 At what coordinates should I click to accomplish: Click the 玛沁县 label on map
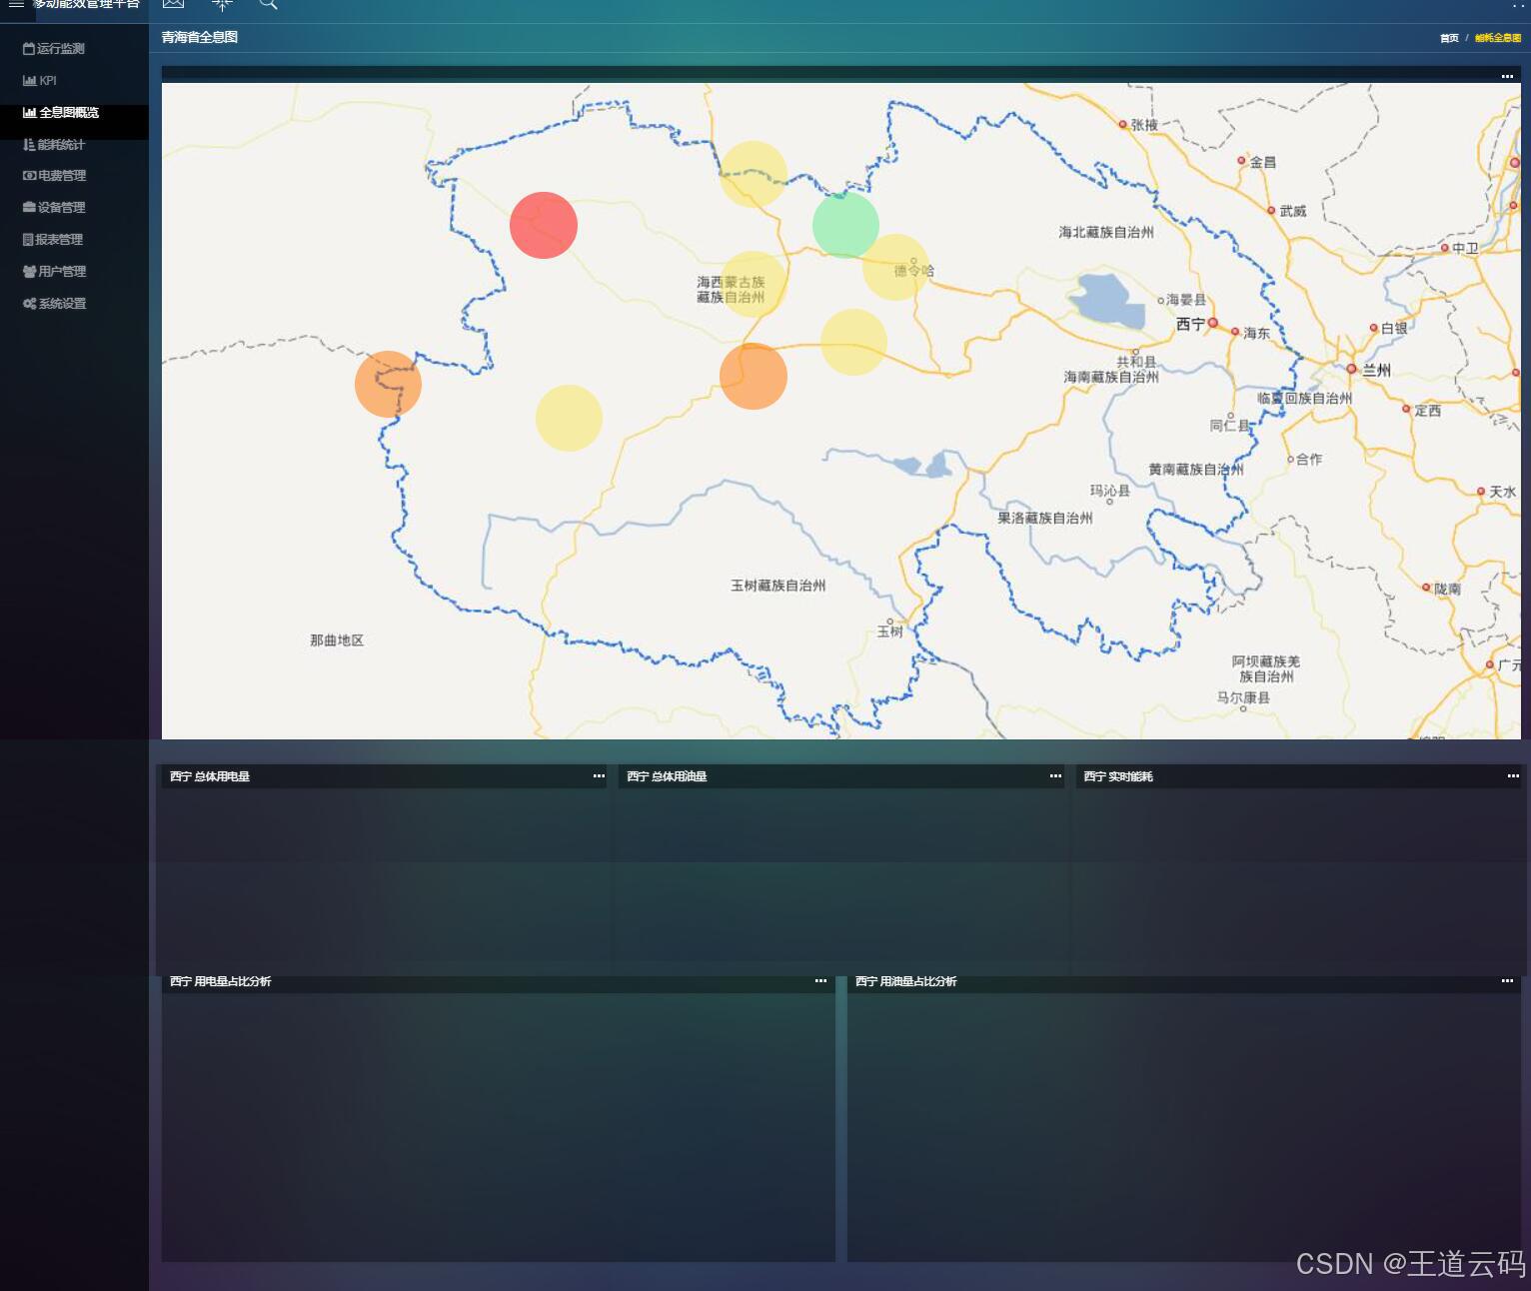(1109, 491)
